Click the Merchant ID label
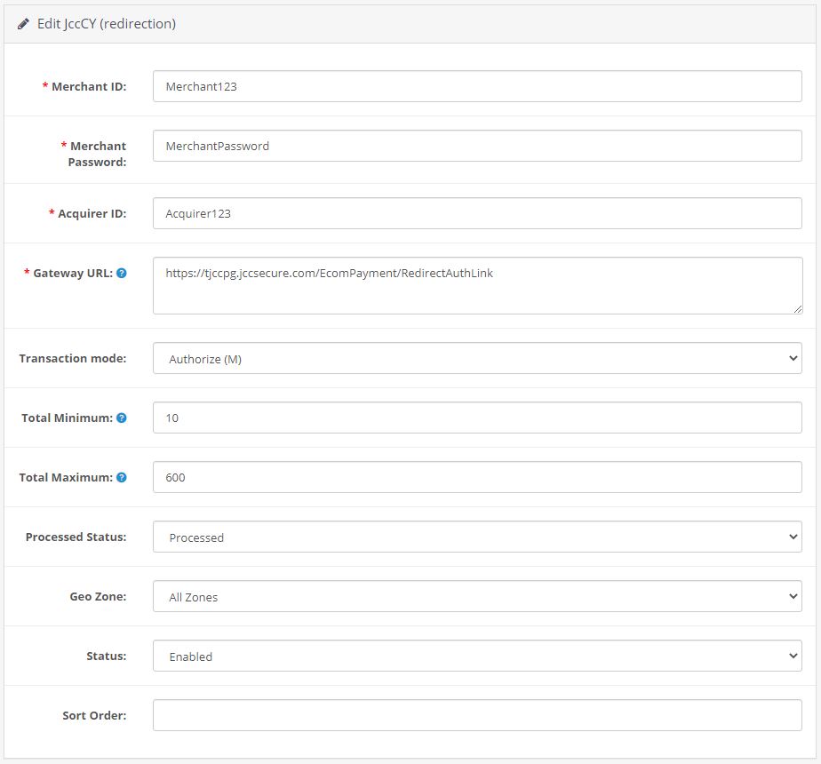 click(x=89, y=87)
